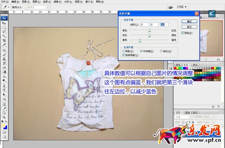Select the Slice tool

point(4,45)
